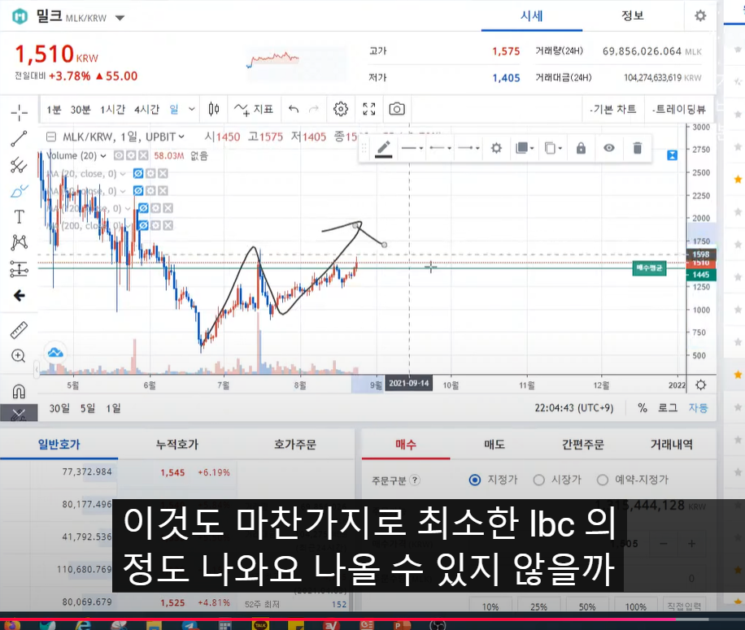
Task: Hide the selected drawing with eye icon
Action: point(608,148)
